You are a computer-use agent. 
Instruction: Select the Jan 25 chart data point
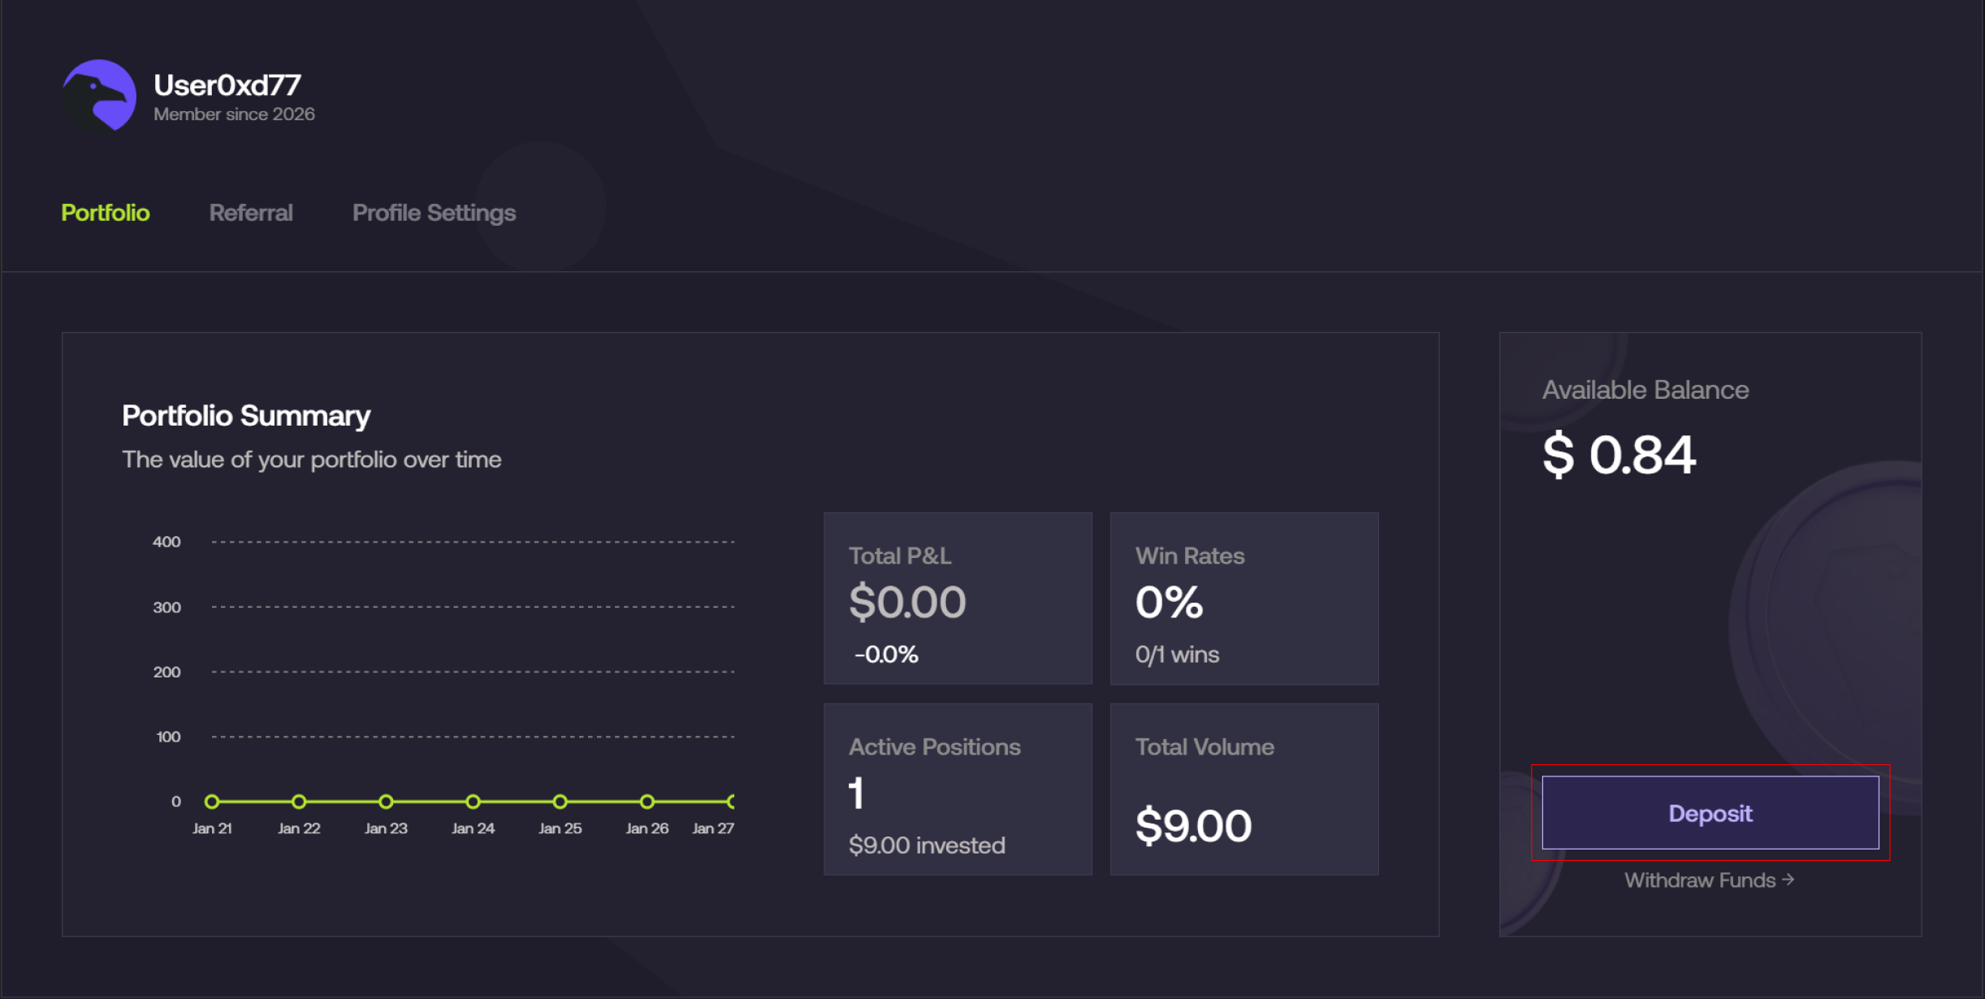[560, 802]
